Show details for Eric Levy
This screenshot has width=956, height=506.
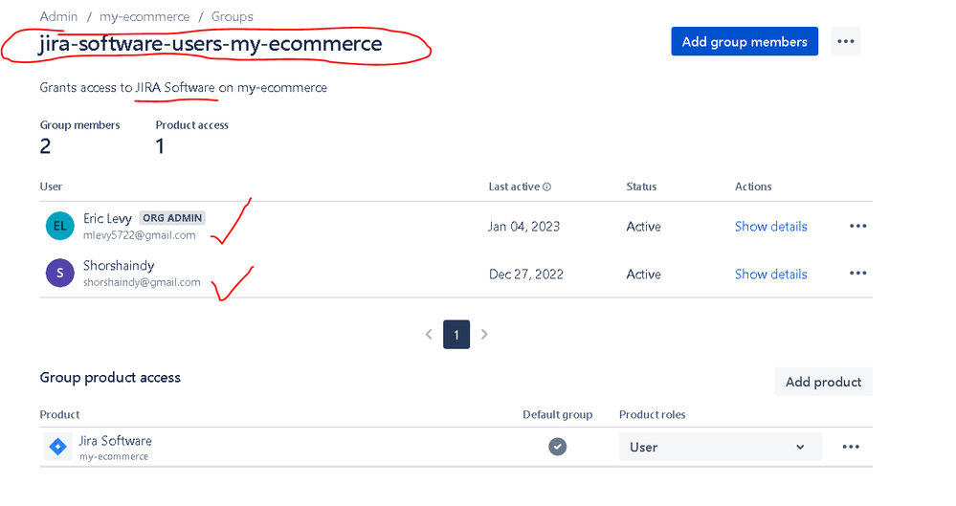click(770, 226)
